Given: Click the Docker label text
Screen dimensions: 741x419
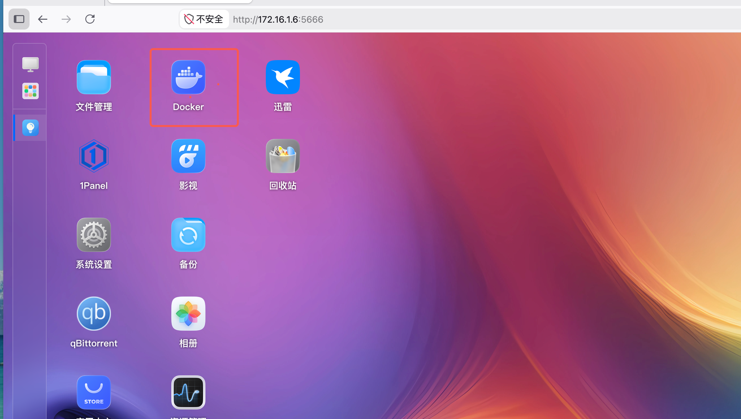Looking at the screenshot, I should coord(188,107).
